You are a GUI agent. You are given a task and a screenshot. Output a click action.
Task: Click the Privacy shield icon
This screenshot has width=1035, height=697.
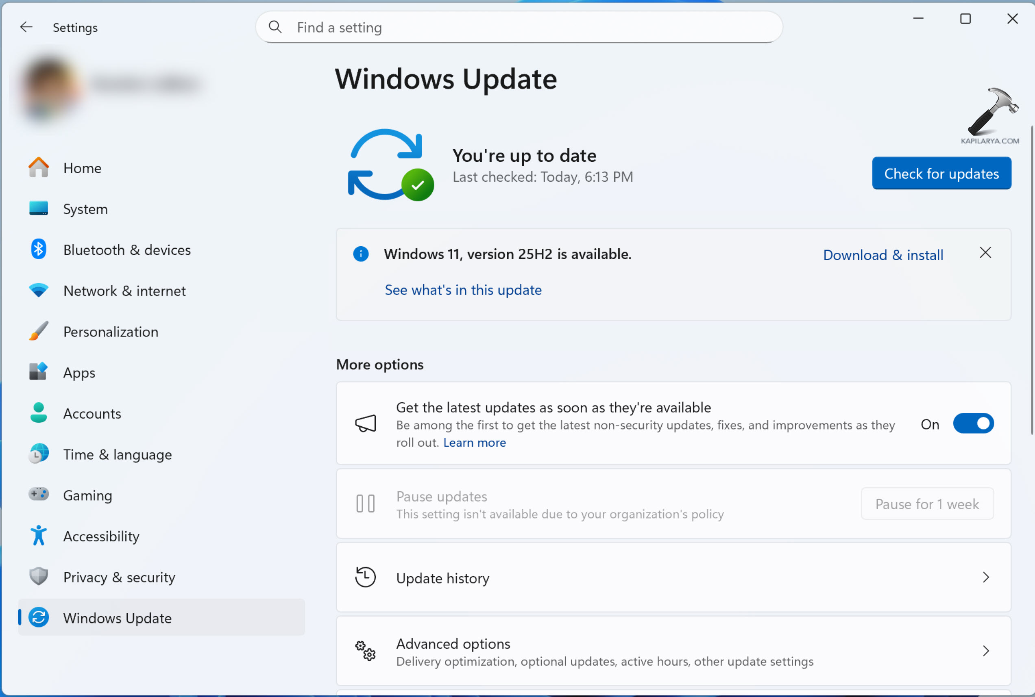coord(38,577)
